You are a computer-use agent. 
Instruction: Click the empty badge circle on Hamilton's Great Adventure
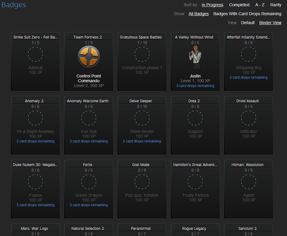click(x=195, y=182)
